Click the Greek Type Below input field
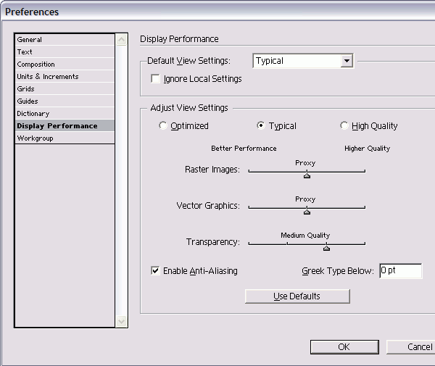 click(399, 271)
